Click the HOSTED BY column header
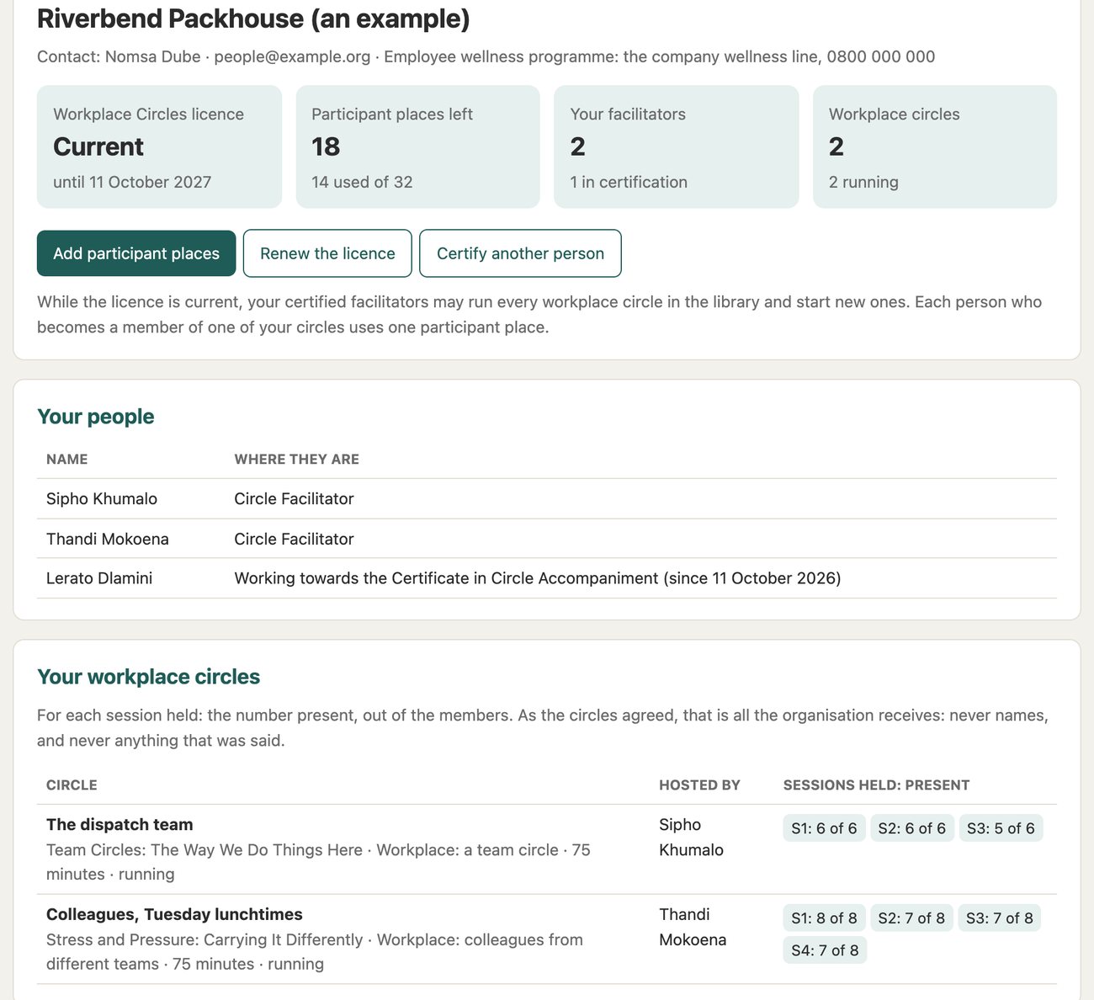1094x1000 pixels. point(699,785)
